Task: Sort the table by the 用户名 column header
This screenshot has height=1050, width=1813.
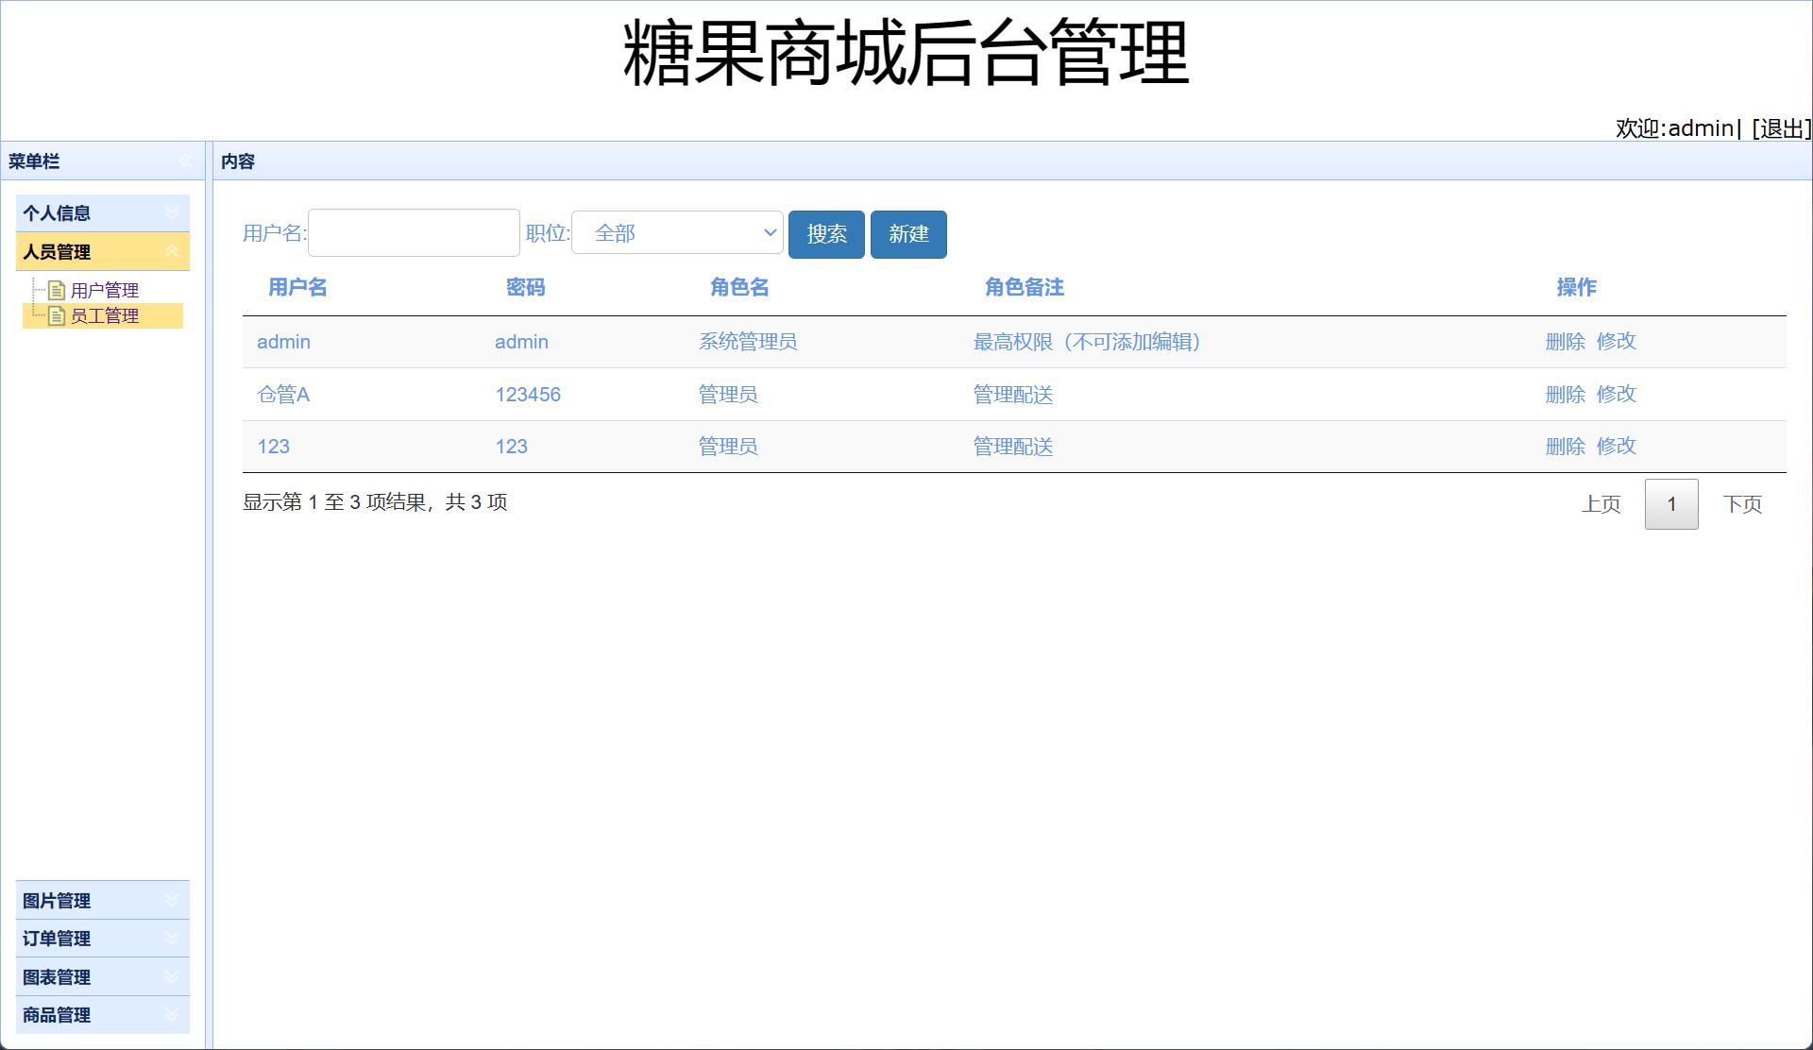Action: [x=297, y=287]
